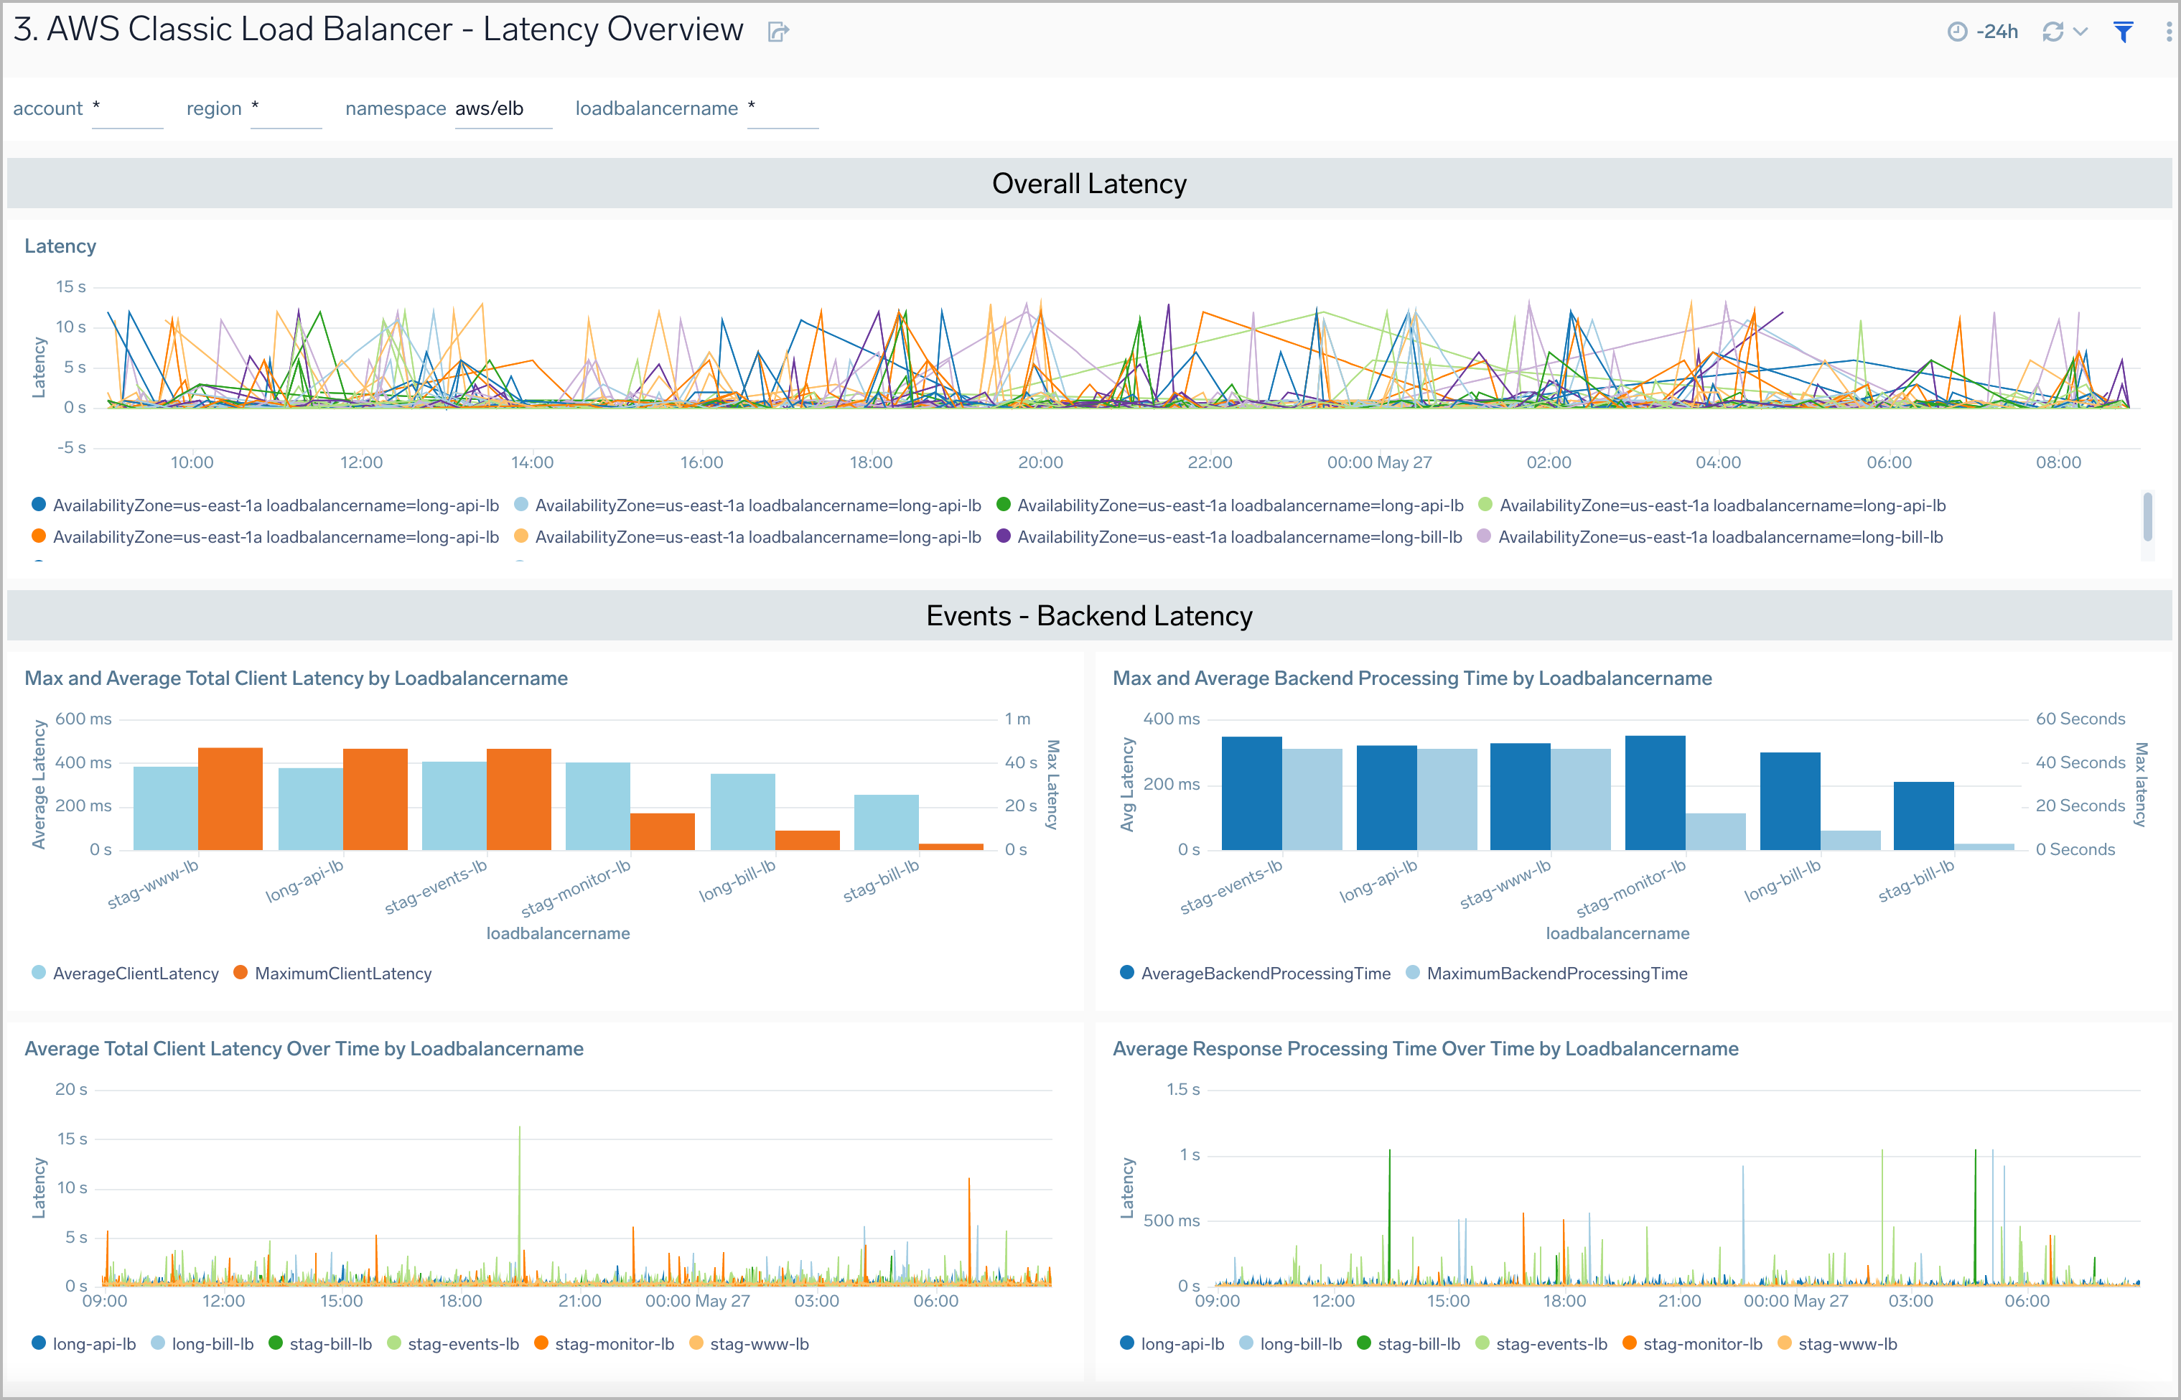Click the light blue long-bill-lb average client latency bar
Image resolution: width=2181 pixels, height=1400 pixels.
coord(742,812)
